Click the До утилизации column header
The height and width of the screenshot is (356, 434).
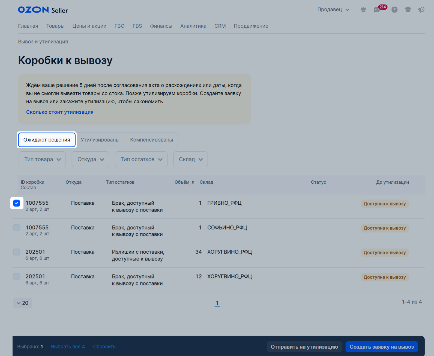(x=393, y=182)
